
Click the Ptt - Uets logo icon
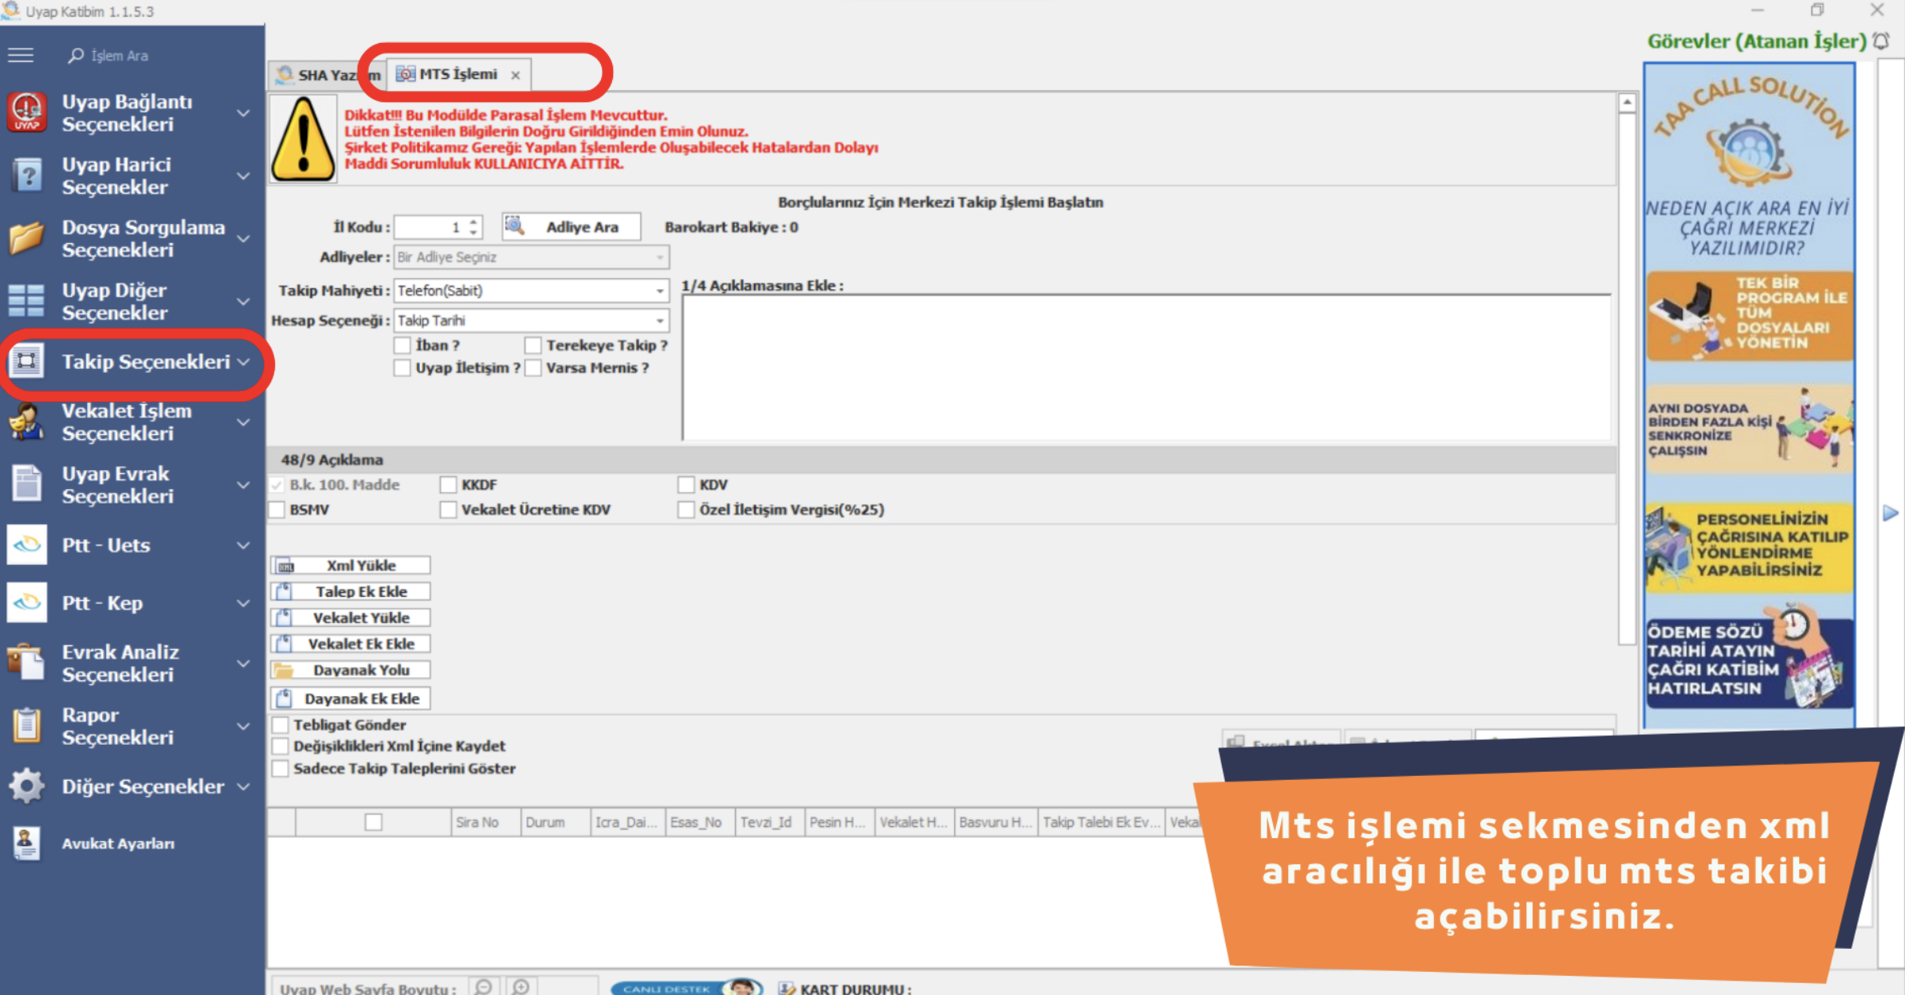[26, 545]
